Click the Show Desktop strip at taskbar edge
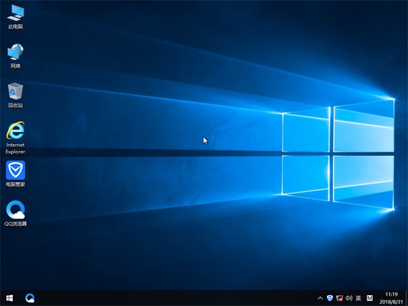This screenshot has height=306, width=408. [407, 298]
